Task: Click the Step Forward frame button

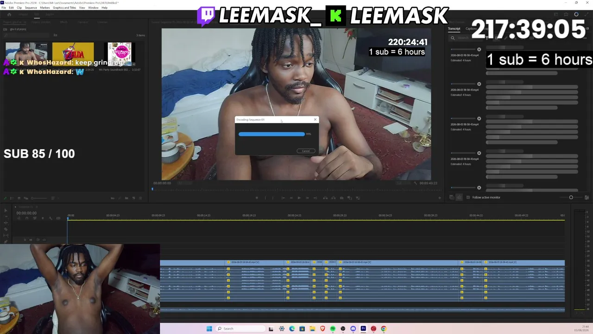Action: (x=307, y=198)
